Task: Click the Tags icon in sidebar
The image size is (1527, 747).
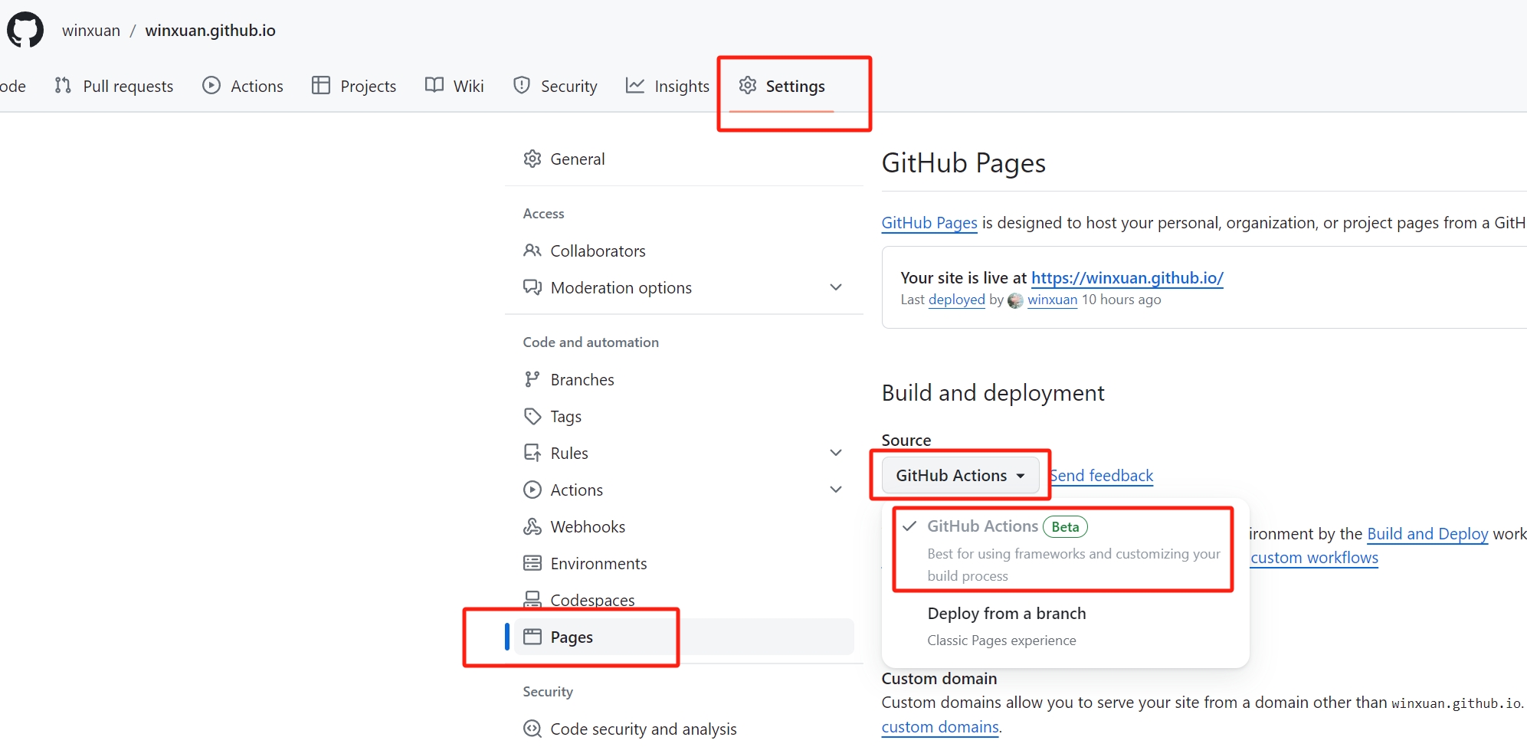Action: coord(532,416)
